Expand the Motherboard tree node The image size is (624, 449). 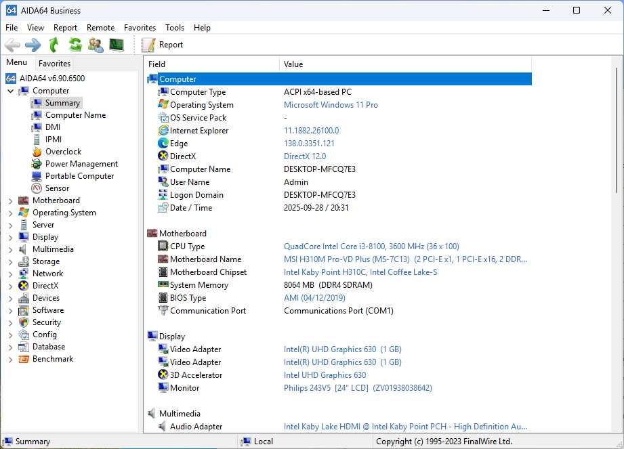10,200
